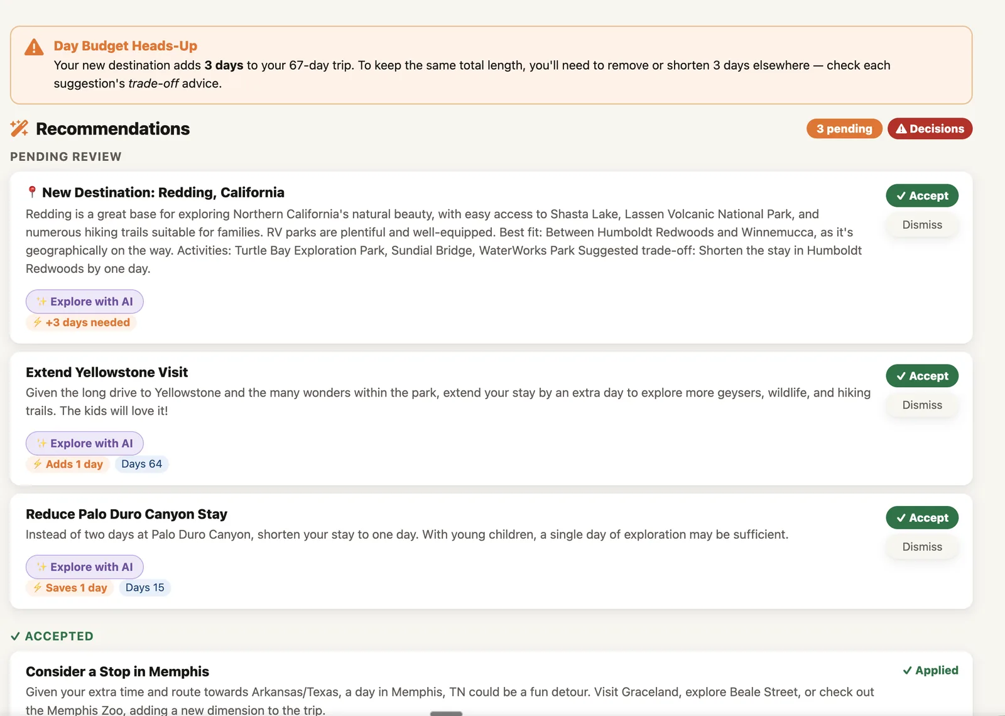
Task: Click the sparkle icon in Redding's Explore with AI
Action: [41, 302]
